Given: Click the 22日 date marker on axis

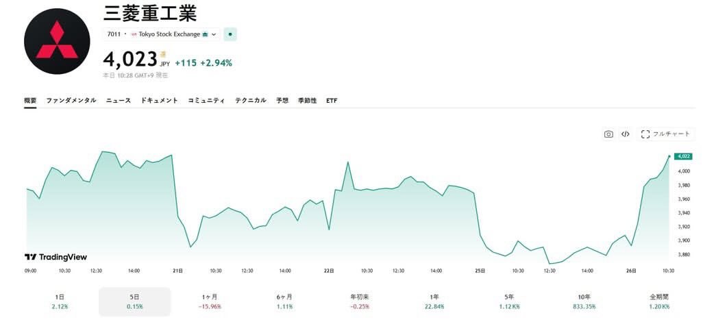Looking at the screenshot, I should point(329,271).
